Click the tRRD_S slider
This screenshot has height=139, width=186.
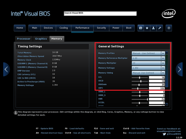tap(140, 95)
